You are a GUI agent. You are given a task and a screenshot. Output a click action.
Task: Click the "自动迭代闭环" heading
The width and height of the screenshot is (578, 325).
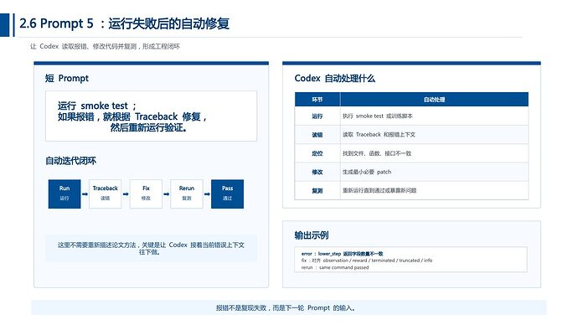coord(70,161)
